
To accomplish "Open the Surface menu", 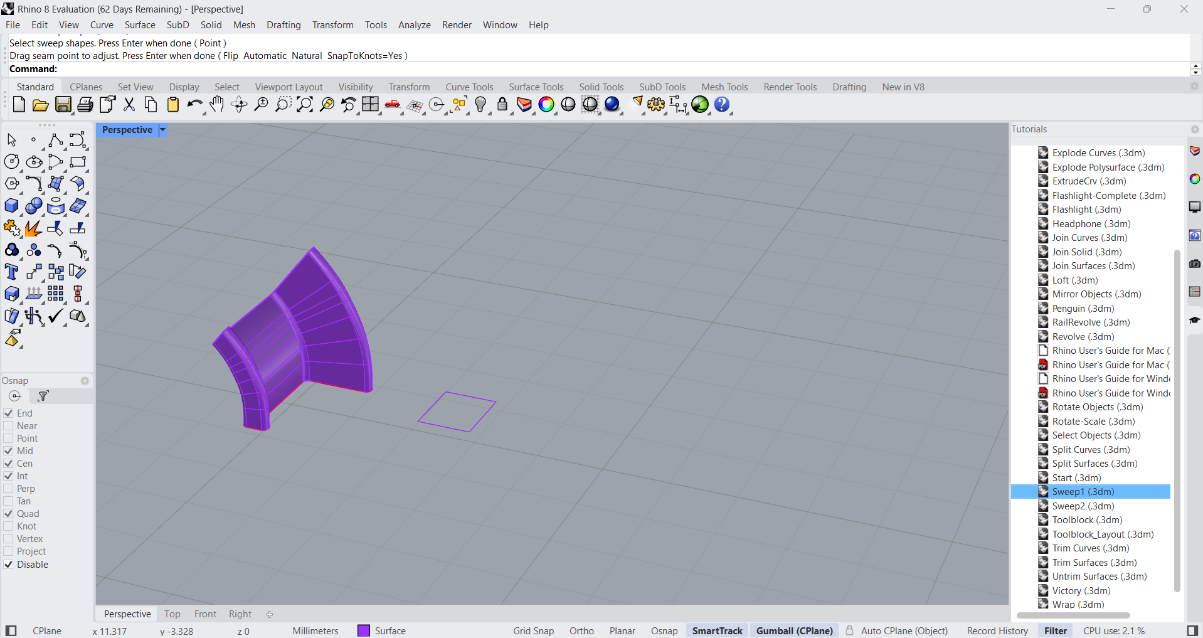I will click(139, 25).
